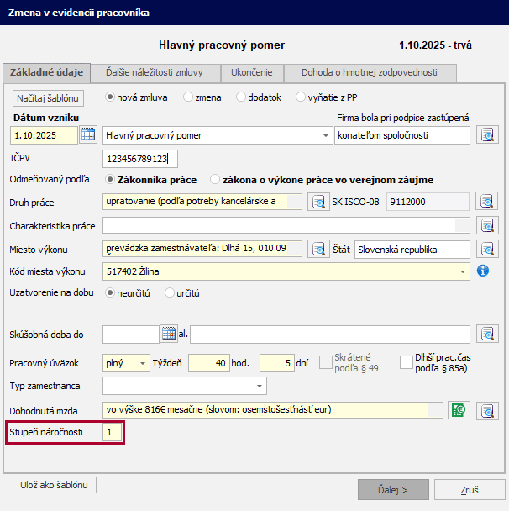This screenshot has width=509, height=511.
Task: Open calendar picker next to Dátum vzniku
Action: point(88,134)
